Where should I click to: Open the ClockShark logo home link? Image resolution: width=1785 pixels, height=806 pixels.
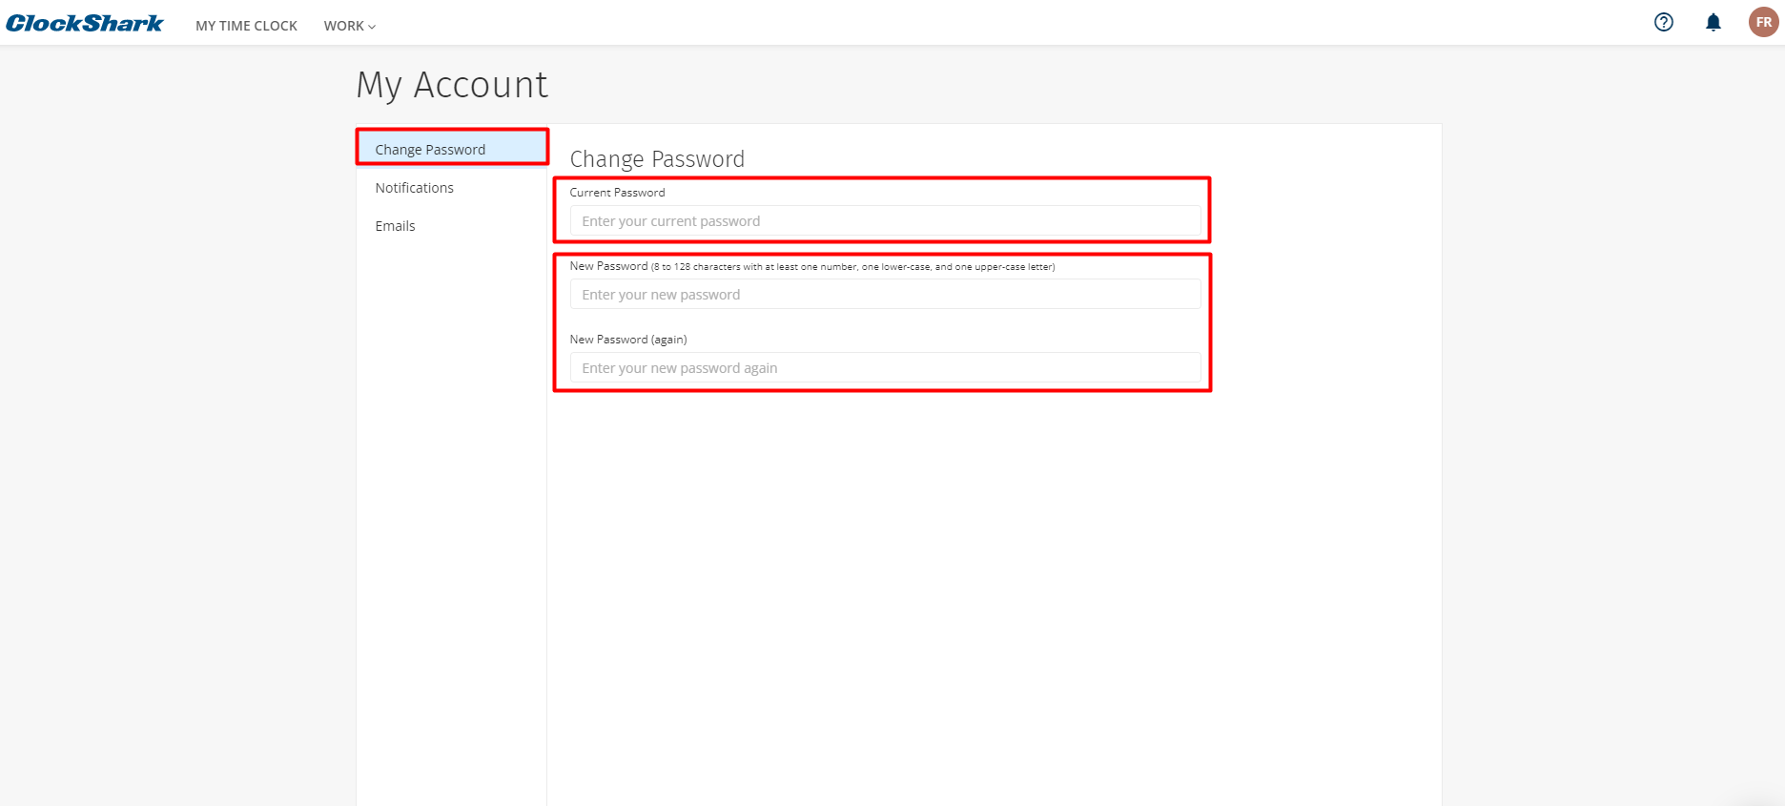[x=85, y=24]
